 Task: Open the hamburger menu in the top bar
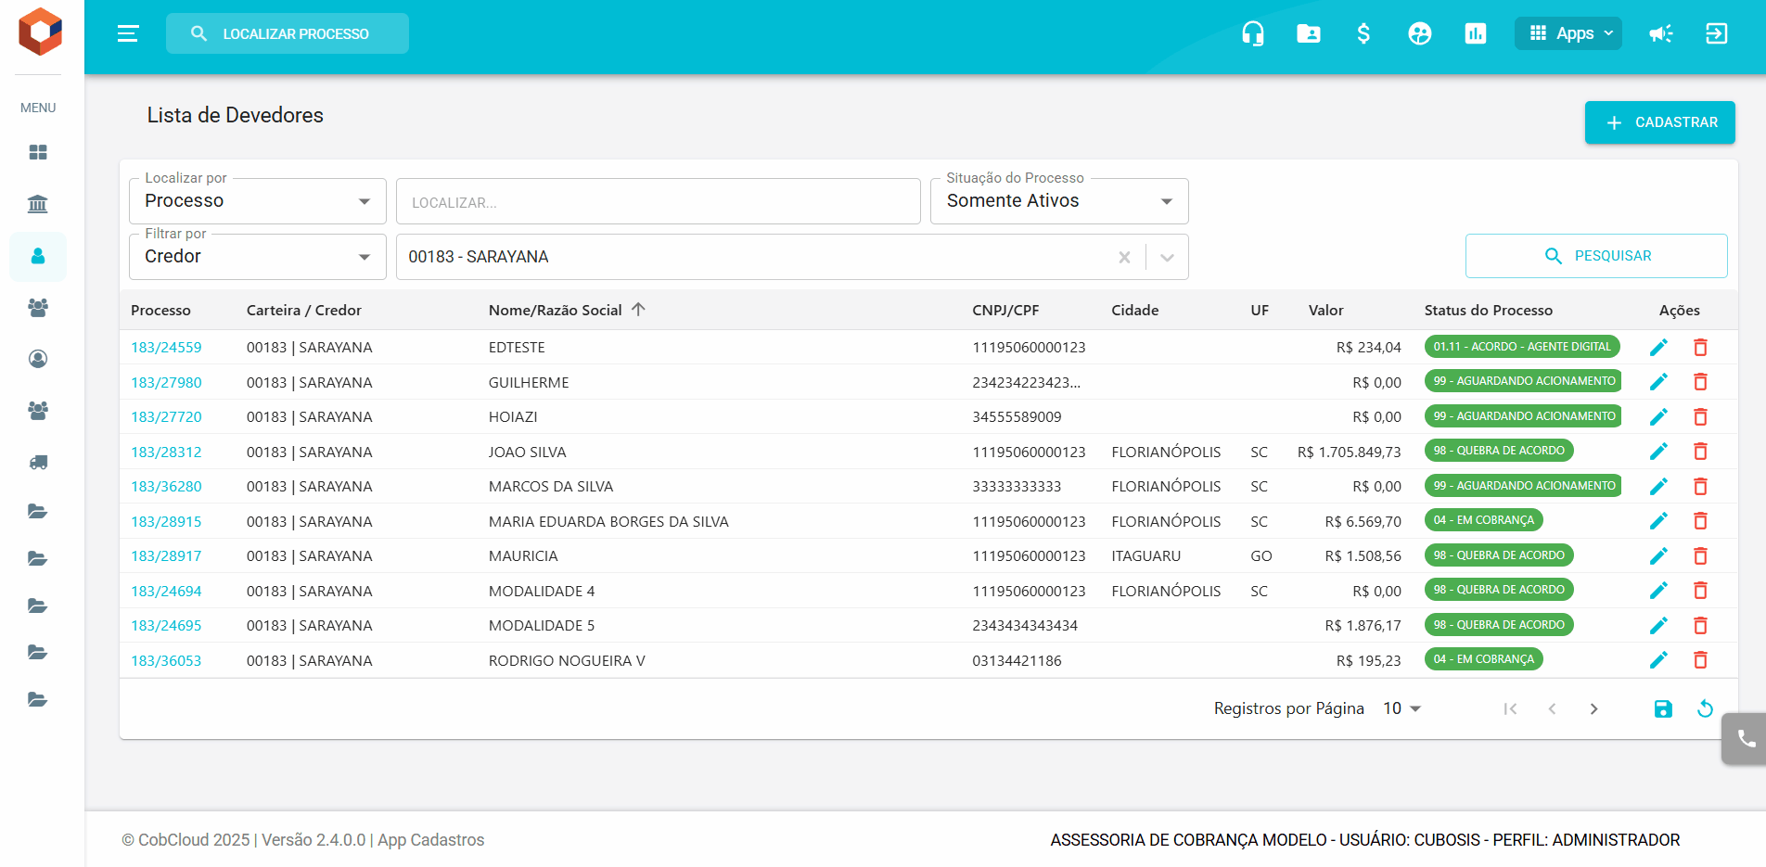[x=128, y=33]
